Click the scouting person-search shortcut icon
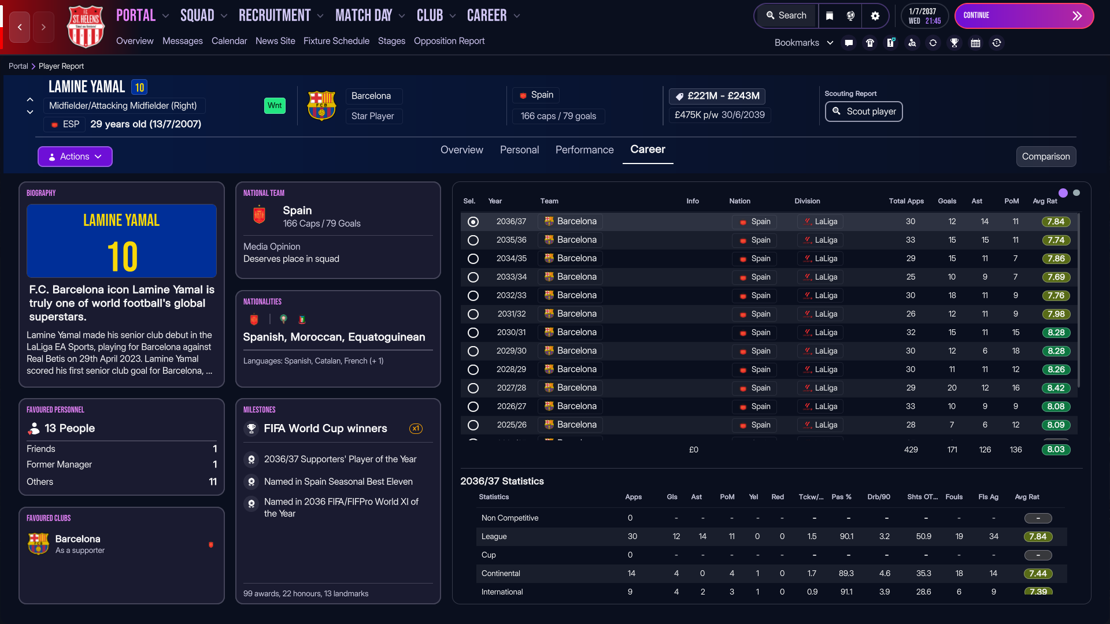 click(912, 43)
